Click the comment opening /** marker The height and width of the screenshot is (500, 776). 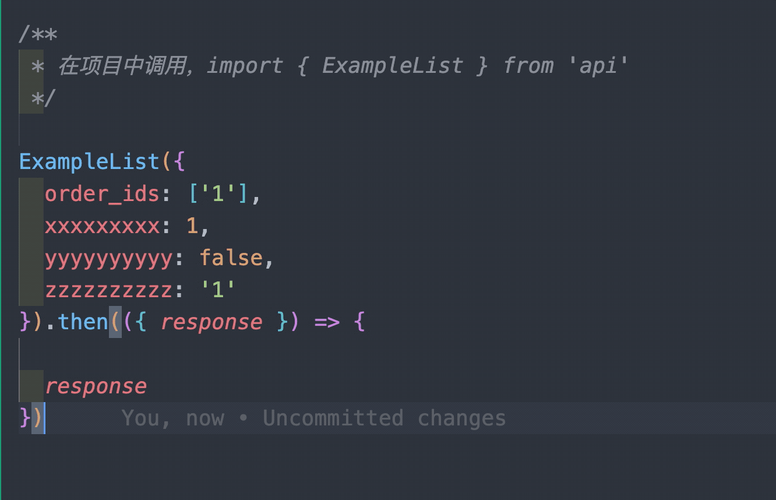pyautogui.click(x=38, y=34)
